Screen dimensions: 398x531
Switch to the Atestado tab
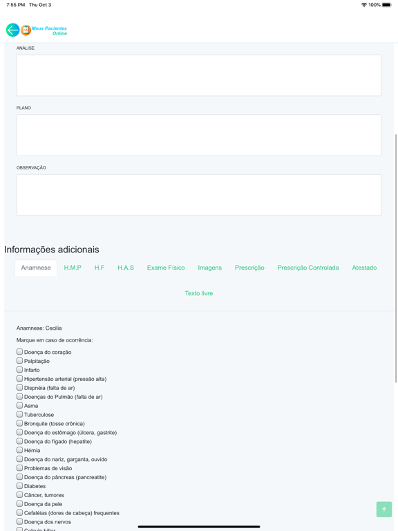pyautogui.click(x=364, y=268)
